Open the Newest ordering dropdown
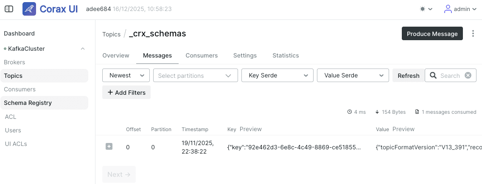 point(126,75)
